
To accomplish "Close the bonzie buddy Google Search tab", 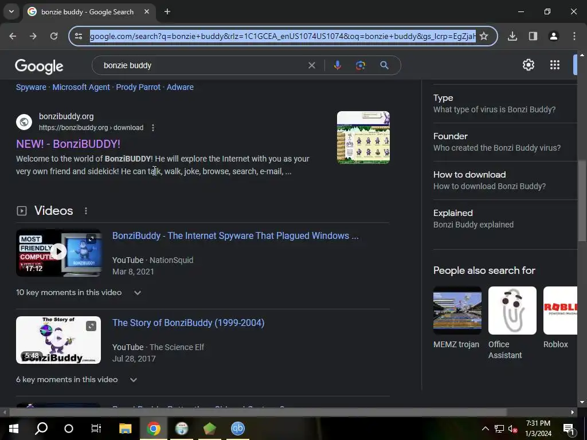I will [x=147, y=11].
